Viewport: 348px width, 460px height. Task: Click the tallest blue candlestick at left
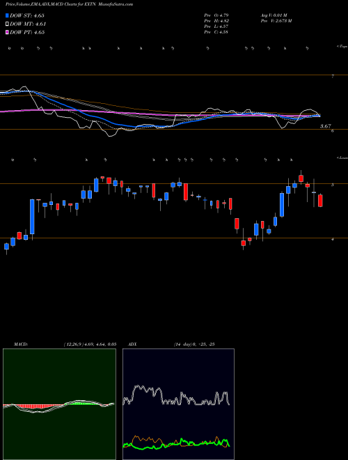[x=32, y=217]
